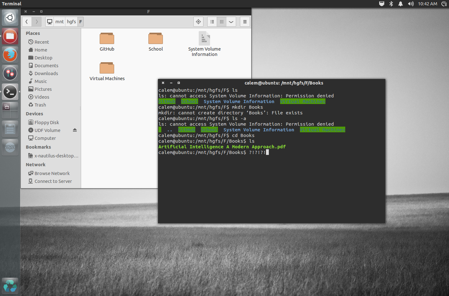The height and width of the screenshot is (296, 449).
Task: Open the network connection indicator
Action: coord(381,4)
